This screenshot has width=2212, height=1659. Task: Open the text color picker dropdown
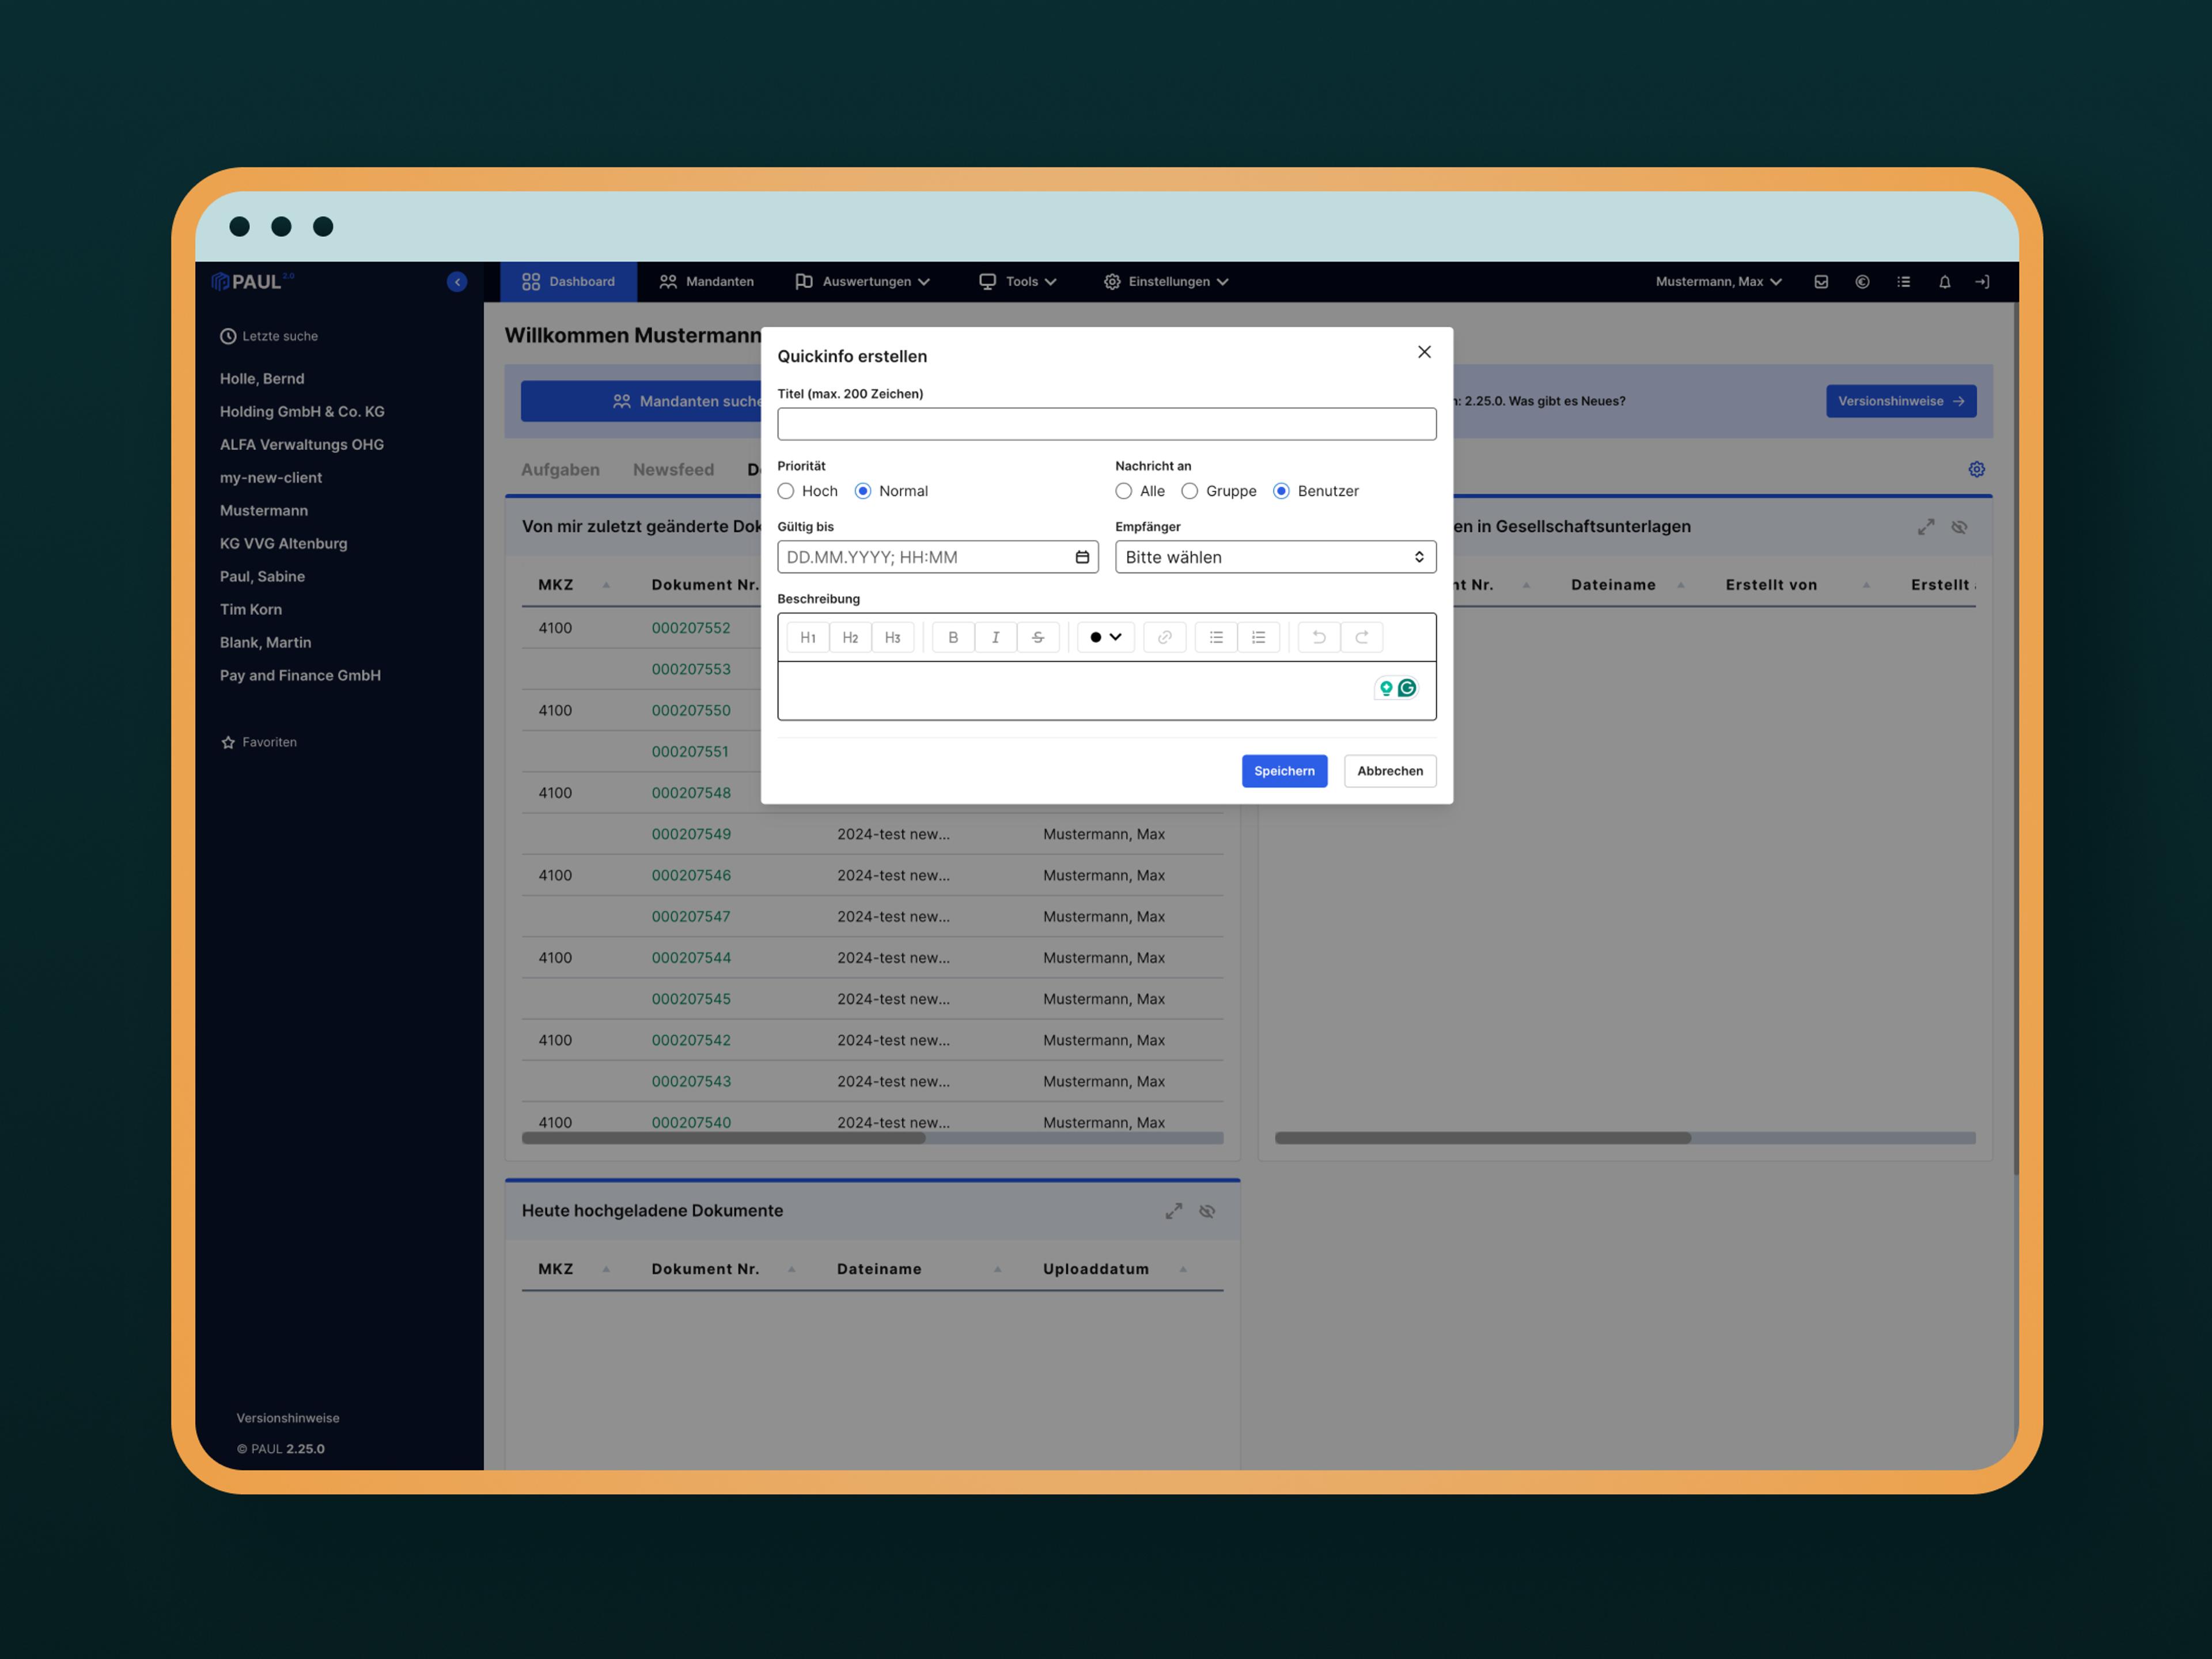pyautogui.click(x=1105, y=637)
